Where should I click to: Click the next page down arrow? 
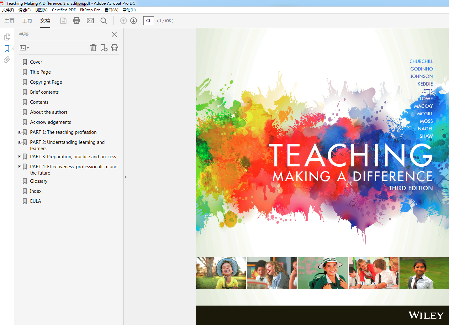coord(133,20)
